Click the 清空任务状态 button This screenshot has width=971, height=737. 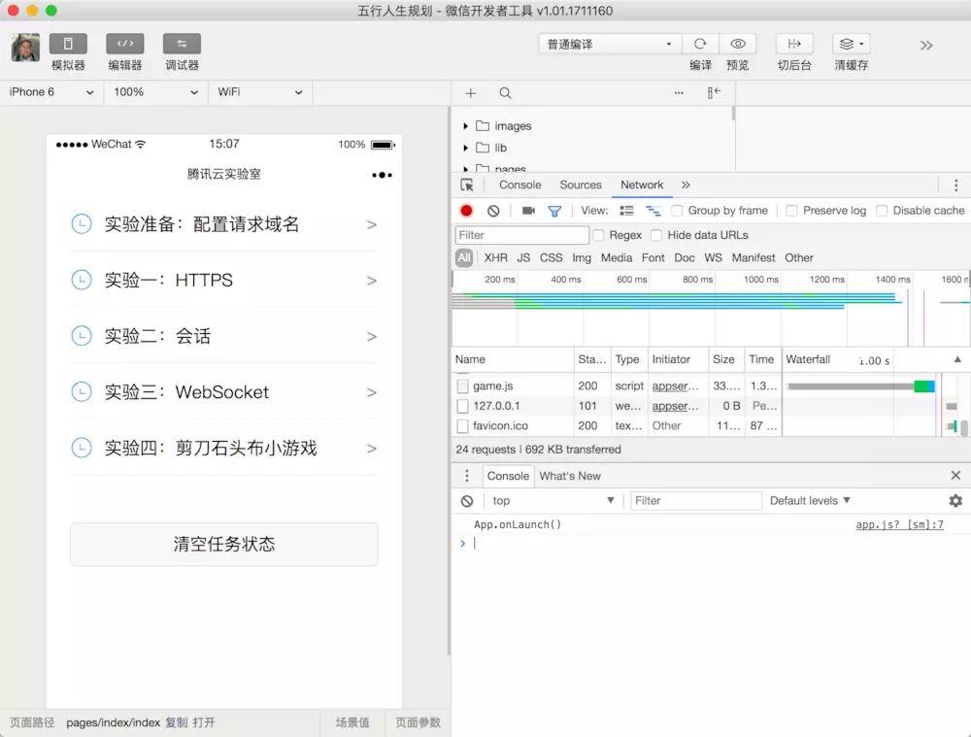(223, 545)
